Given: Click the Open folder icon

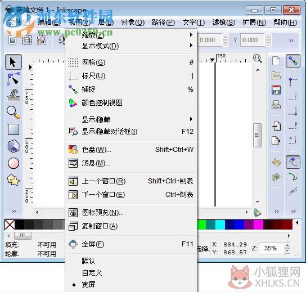Looking at the screenshot, I should click(x=276, y=75).
